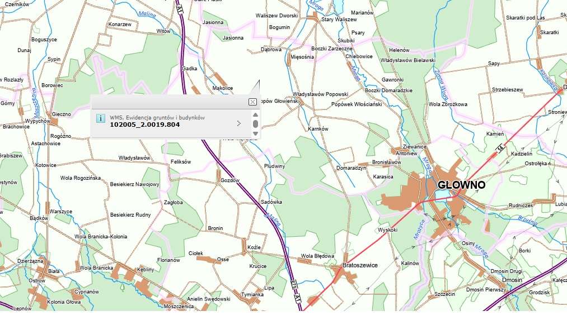Click popup scrollbar down arrow
Screen dimensions: 567x335
point(255,133)
